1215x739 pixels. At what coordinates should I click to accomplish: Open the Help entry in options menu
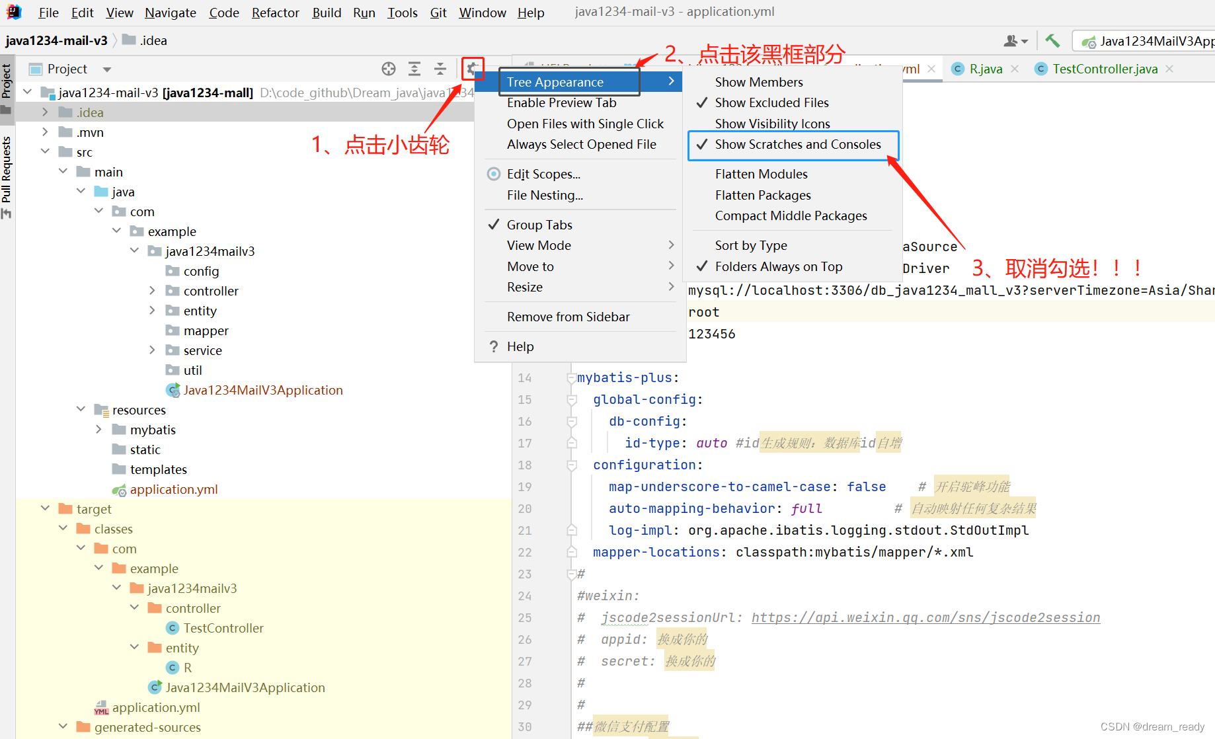pos(580,346)
